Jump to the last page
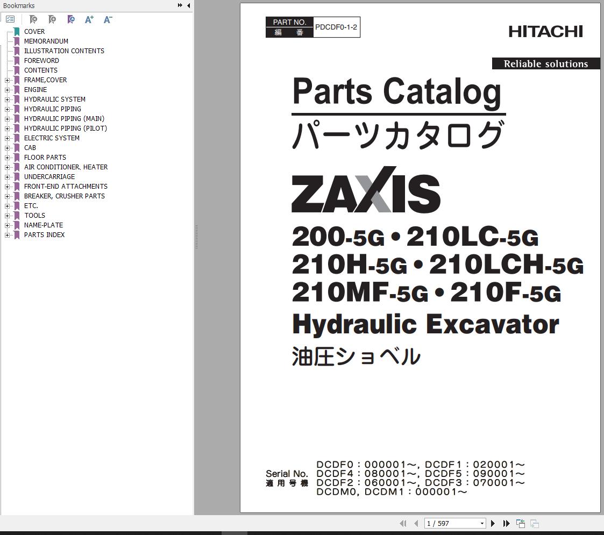The width and height of the screenshot is (604, 535). [x=506, y=523]
